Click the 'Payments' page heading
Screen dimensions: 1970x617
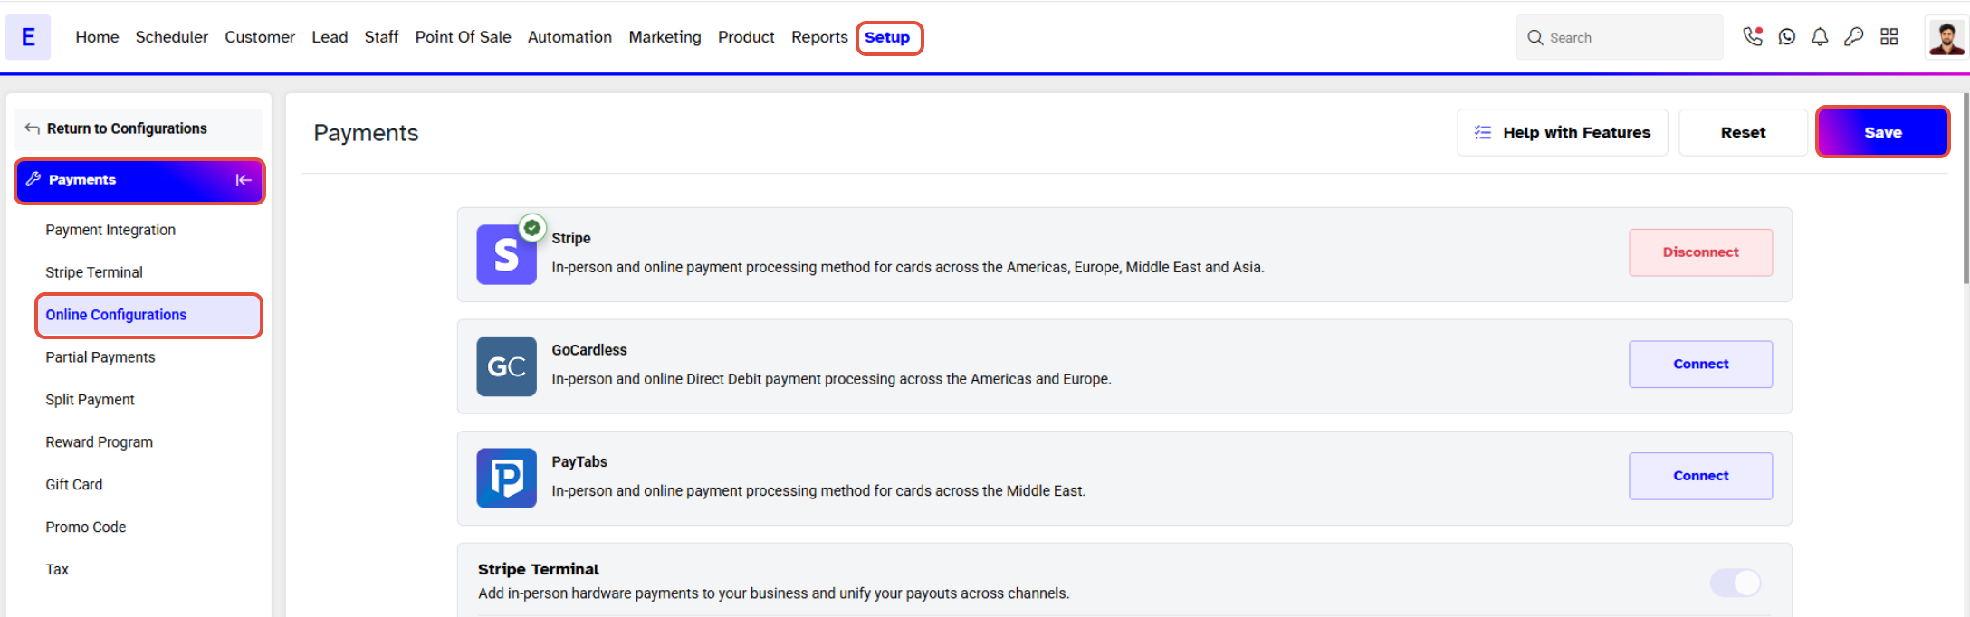pos(366,133)
